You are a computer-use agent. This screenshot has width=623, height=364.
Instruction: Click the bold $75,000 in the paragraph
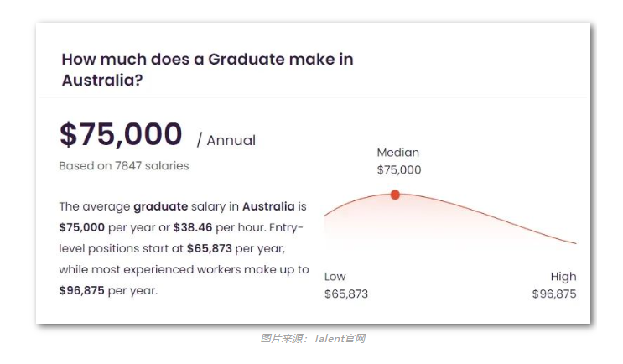click(82, 227)
